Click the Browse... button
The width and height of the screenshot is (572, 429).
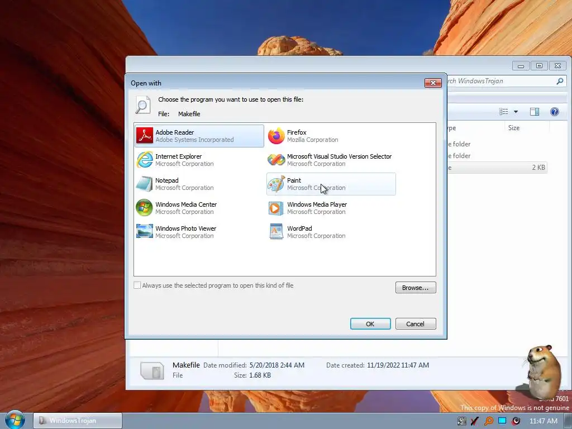point(416,288)
